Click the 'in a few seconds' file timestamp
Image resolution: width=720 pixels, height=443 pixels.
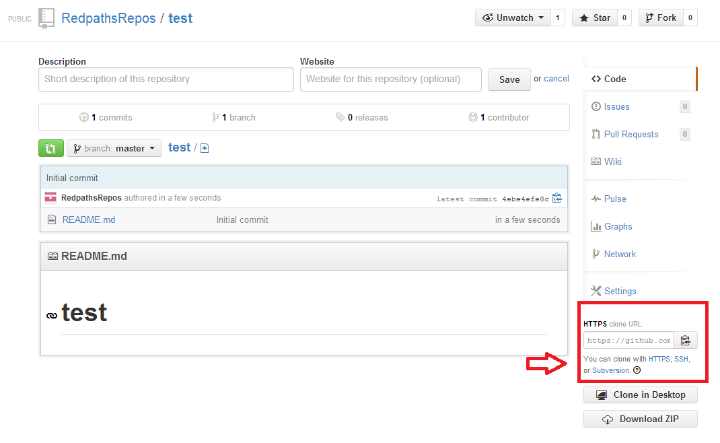point(527,220)
